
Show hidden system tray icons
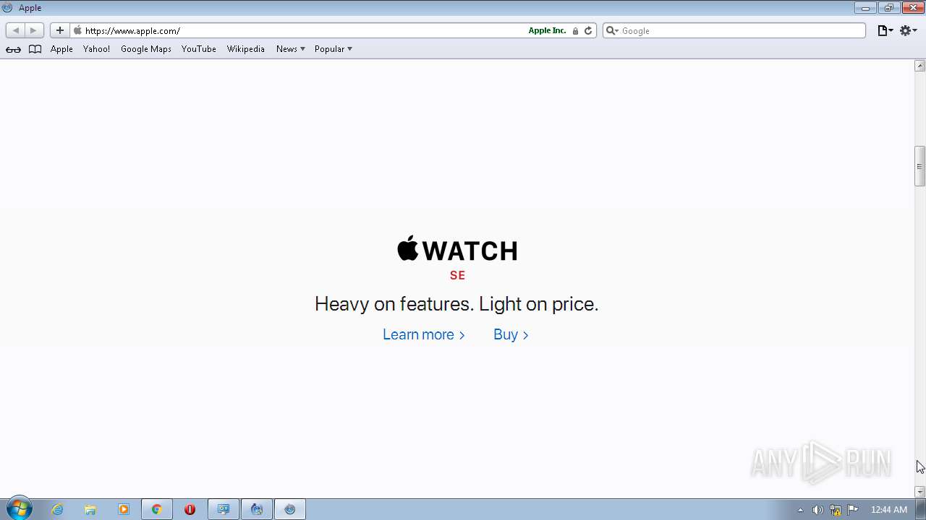tap(800, 510)
